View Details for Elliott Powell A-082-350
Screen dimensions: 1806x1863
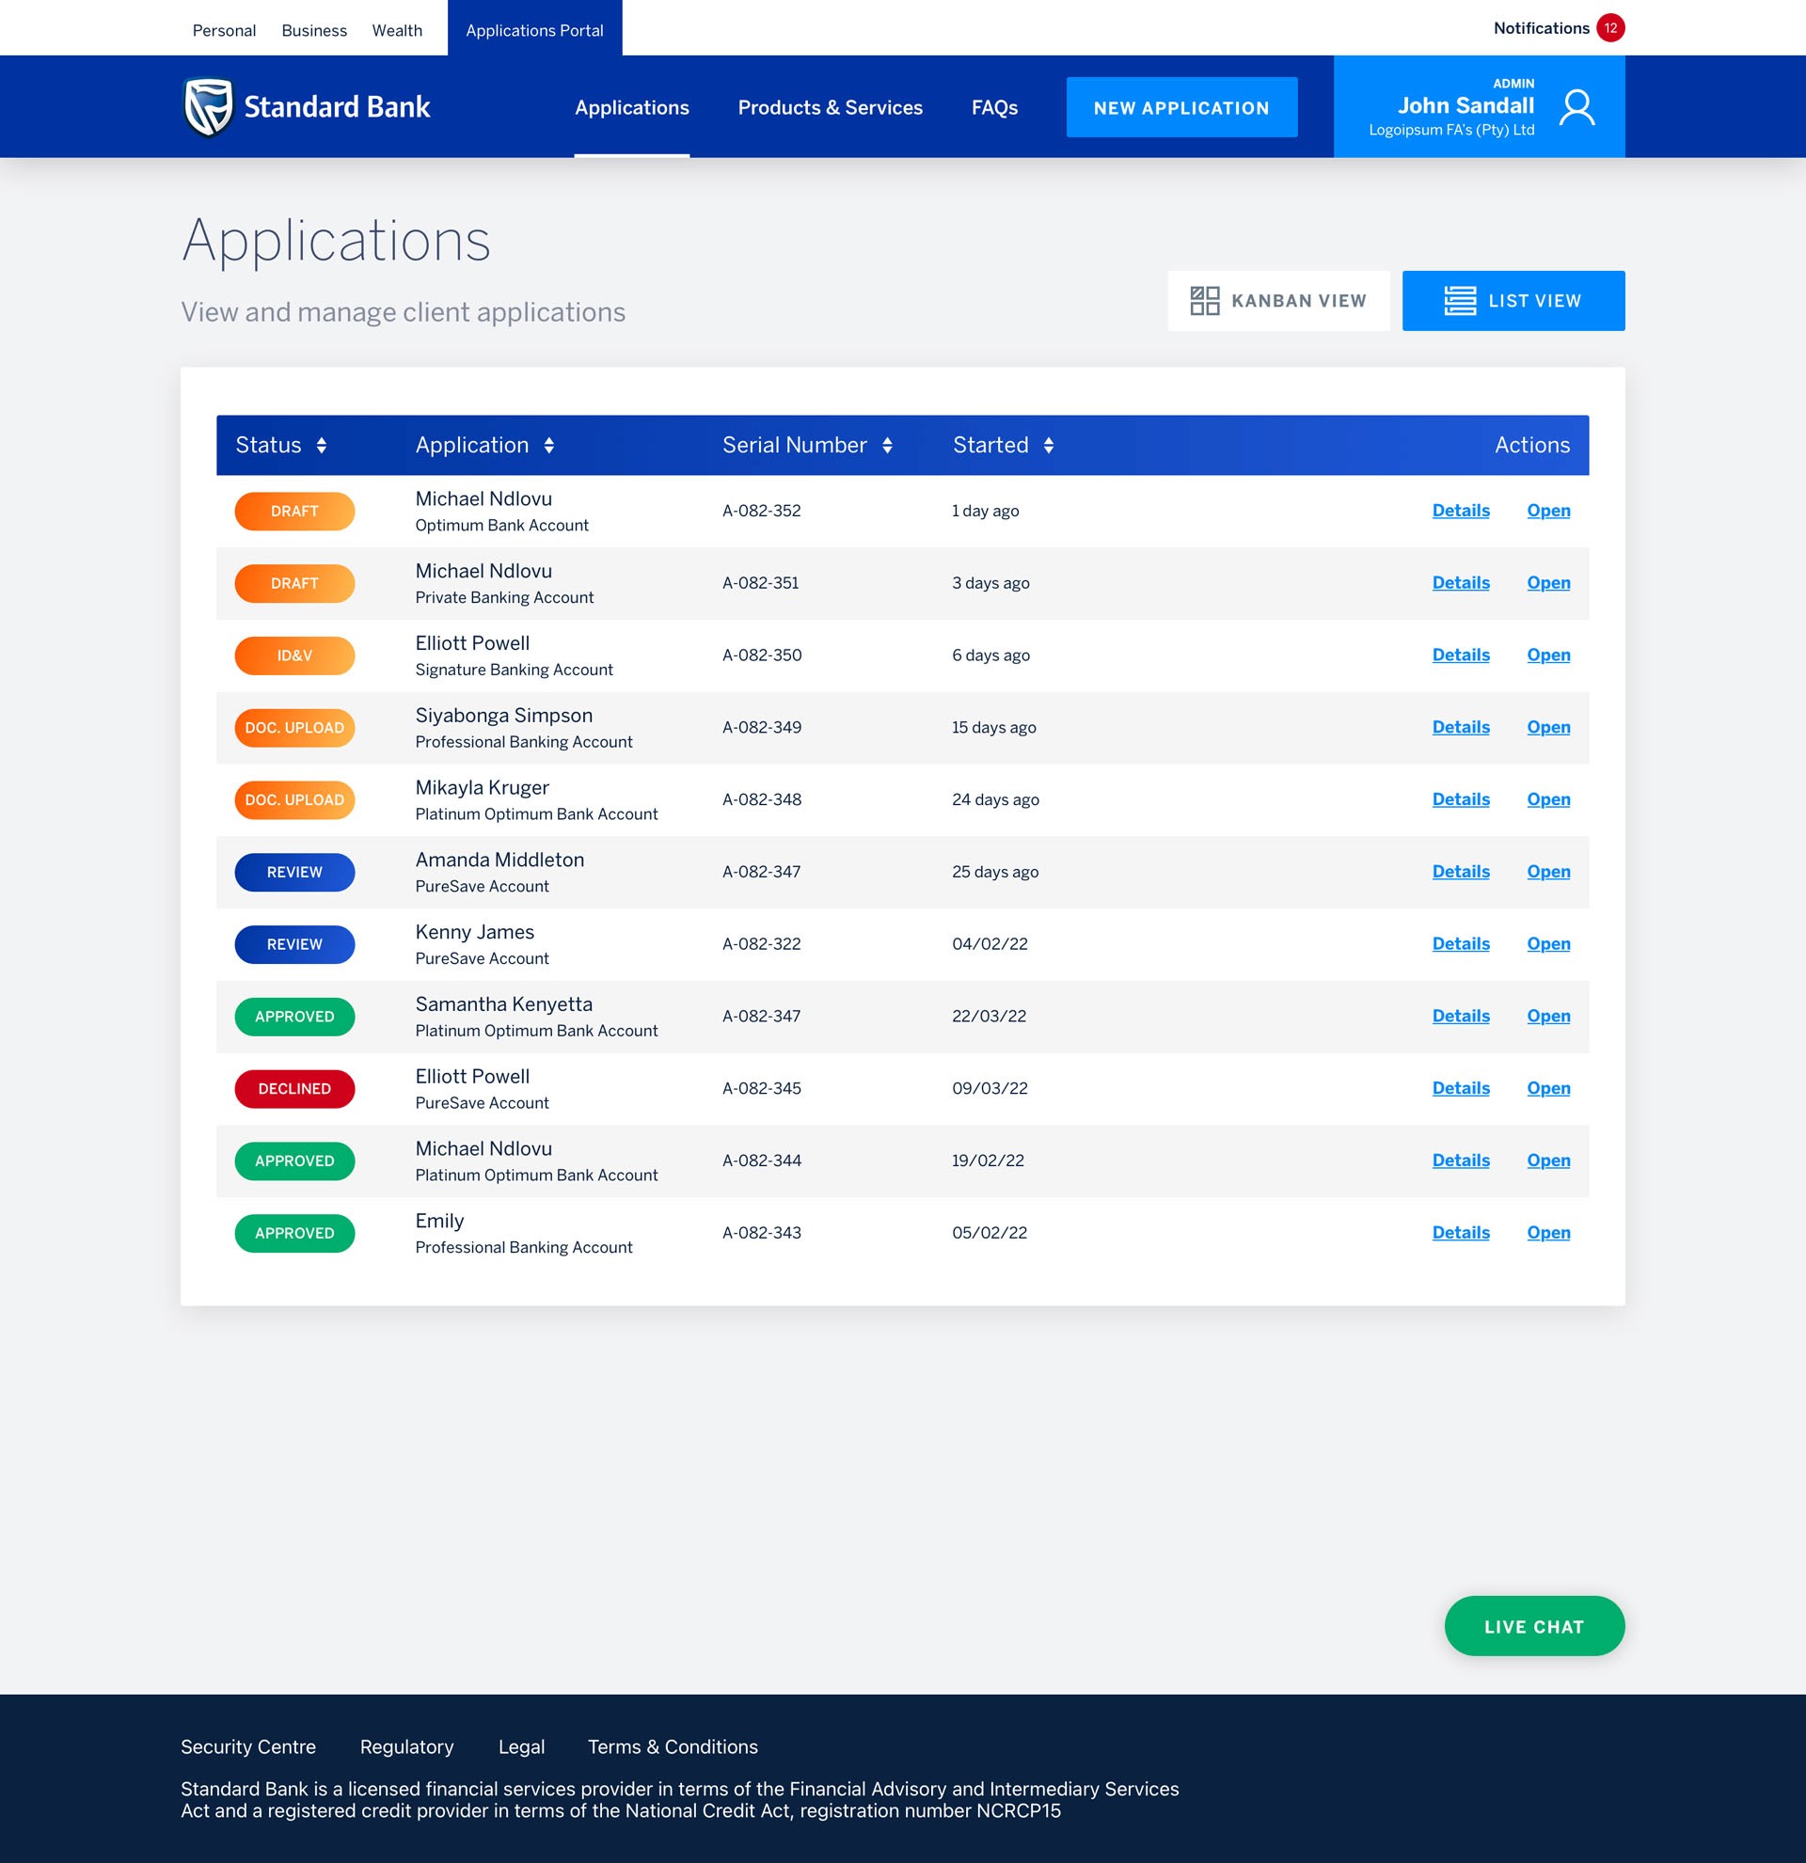pyautogui.click(x=1460, y=655)
